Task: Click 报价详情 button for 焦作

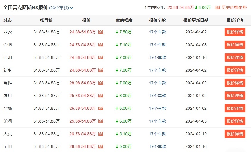Action: point(235,83)
